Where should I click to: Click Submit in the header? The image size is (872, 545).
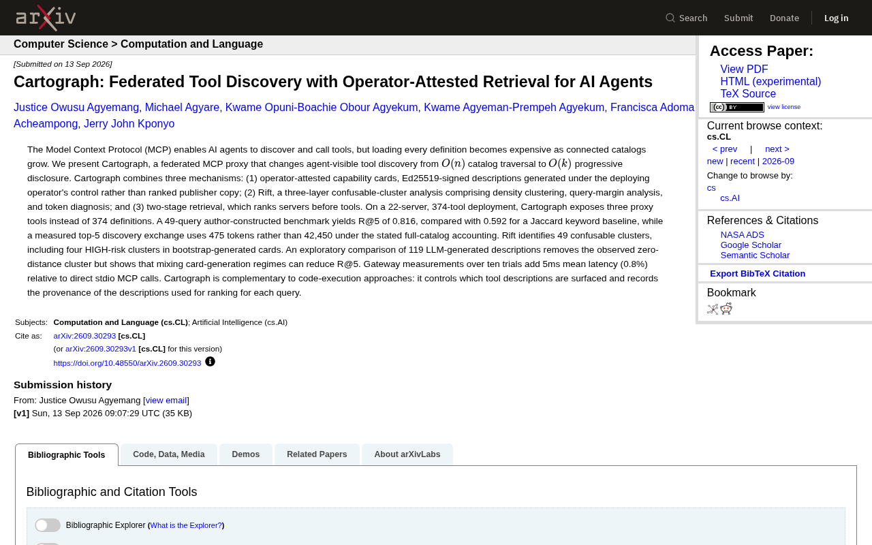[x=738, y=18]
